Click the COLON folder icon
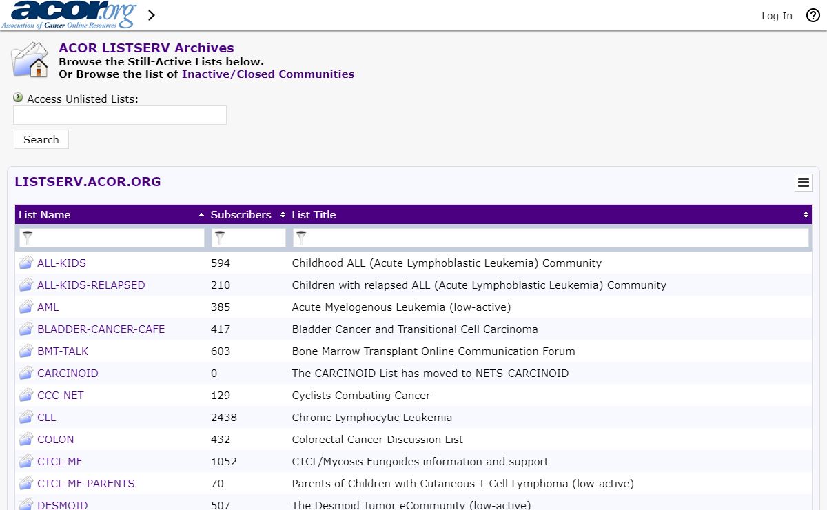This screenshot has height=510, width=827. click(26, 439)
